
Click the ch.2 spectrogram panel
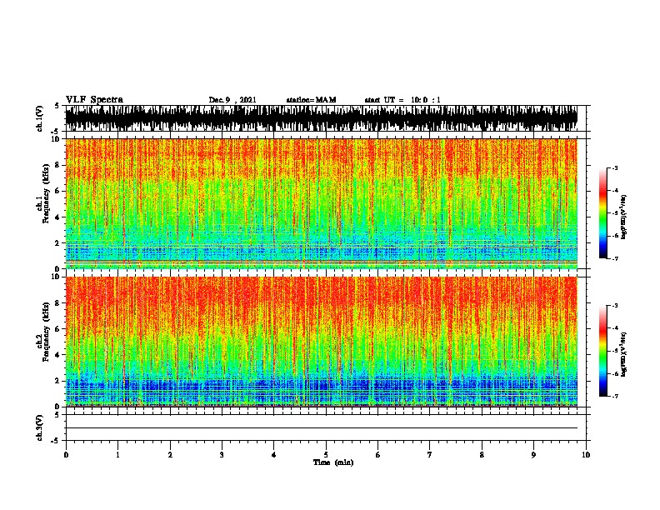[322, 342]
